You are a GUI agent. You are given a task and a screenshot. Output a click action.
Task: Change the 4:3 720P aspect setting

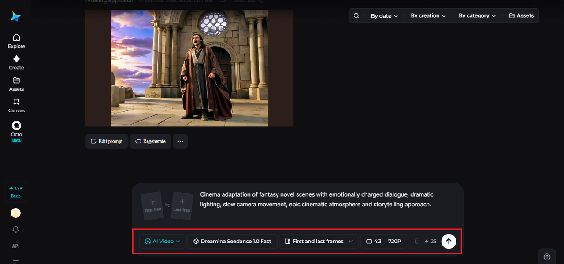[x=383, y=241]
